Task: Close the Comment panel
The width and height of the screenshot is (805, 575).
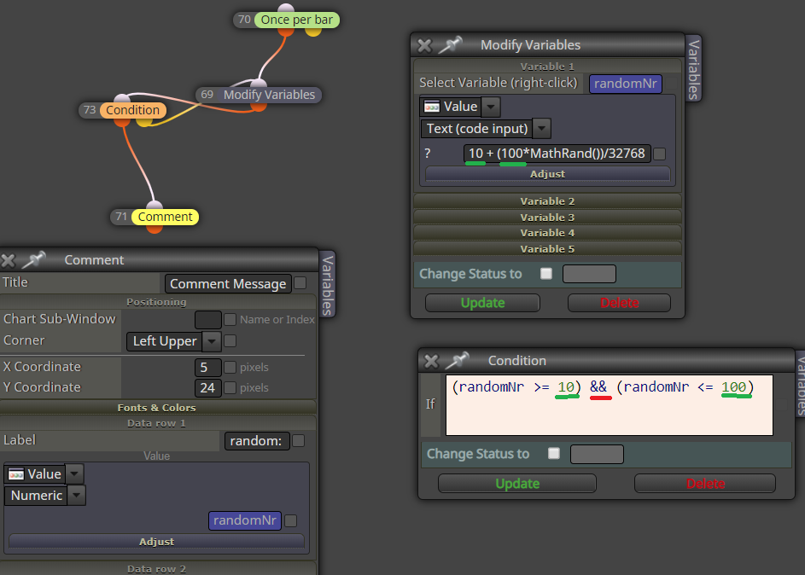Action: click(x=8, y=260)
